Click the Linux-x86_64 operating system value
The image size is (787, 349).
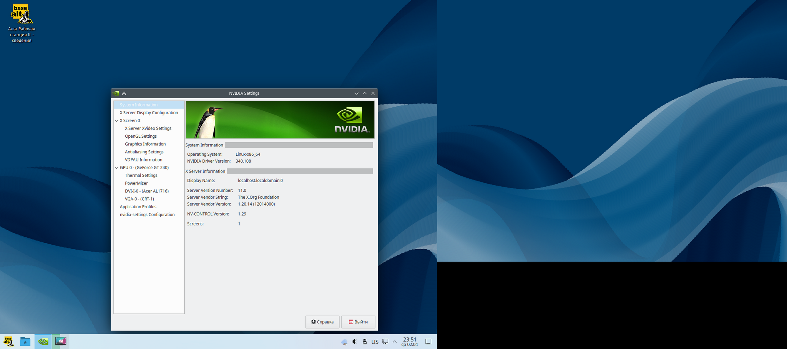click(248, 154)
